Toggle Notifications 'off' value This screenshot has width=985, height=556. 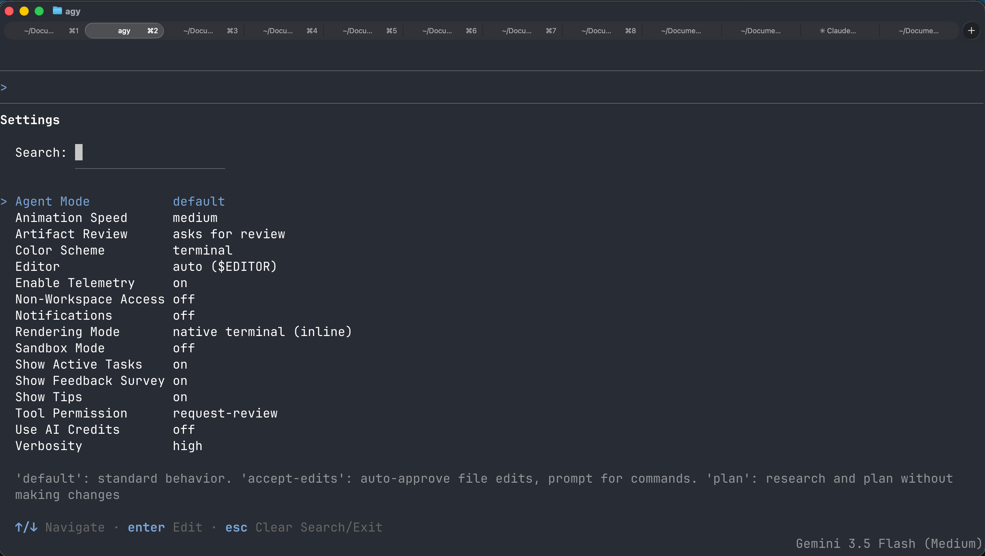pyautogui.click(x=184, y=315)
